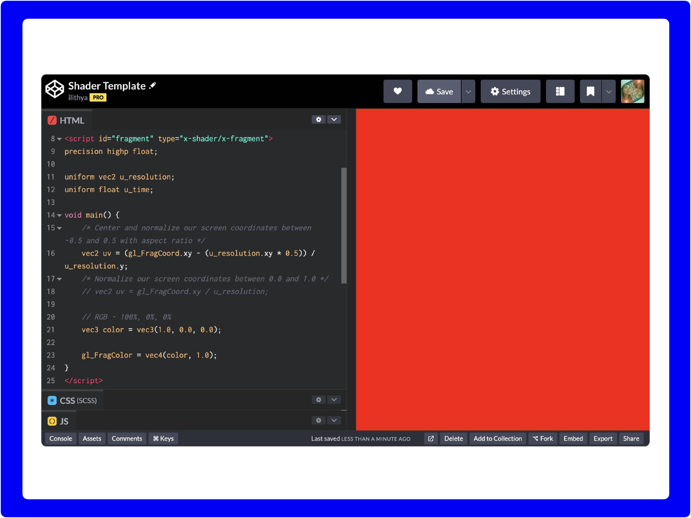
Task: Open HTML editor settings gear
Action: coord(319,119)
